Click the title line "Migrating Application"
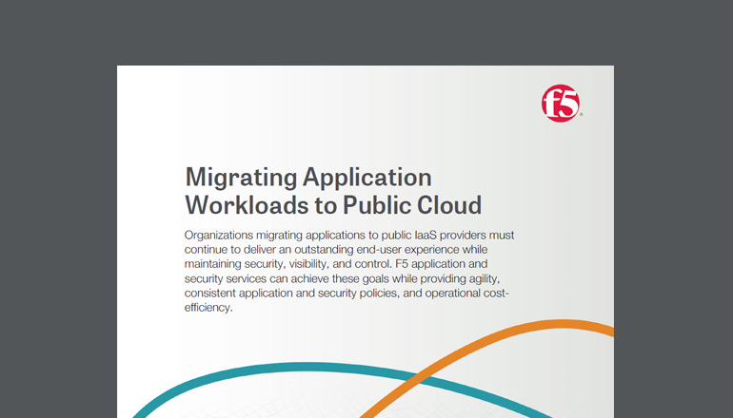Viewport: 733px width, 418px height. (308, 178)
